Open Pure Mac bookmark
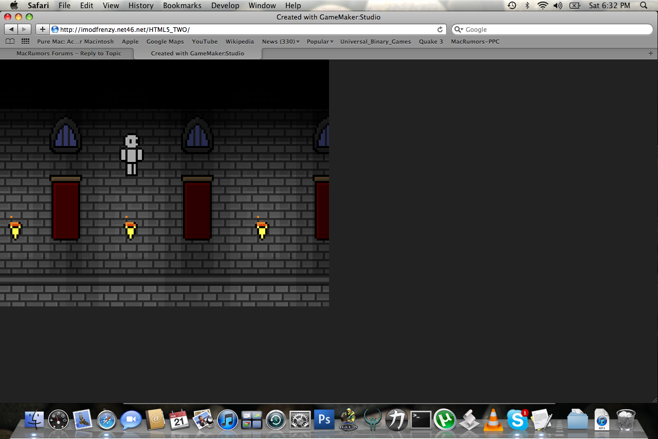The width and height of the screenshot is (658, 439). (76, 42)
